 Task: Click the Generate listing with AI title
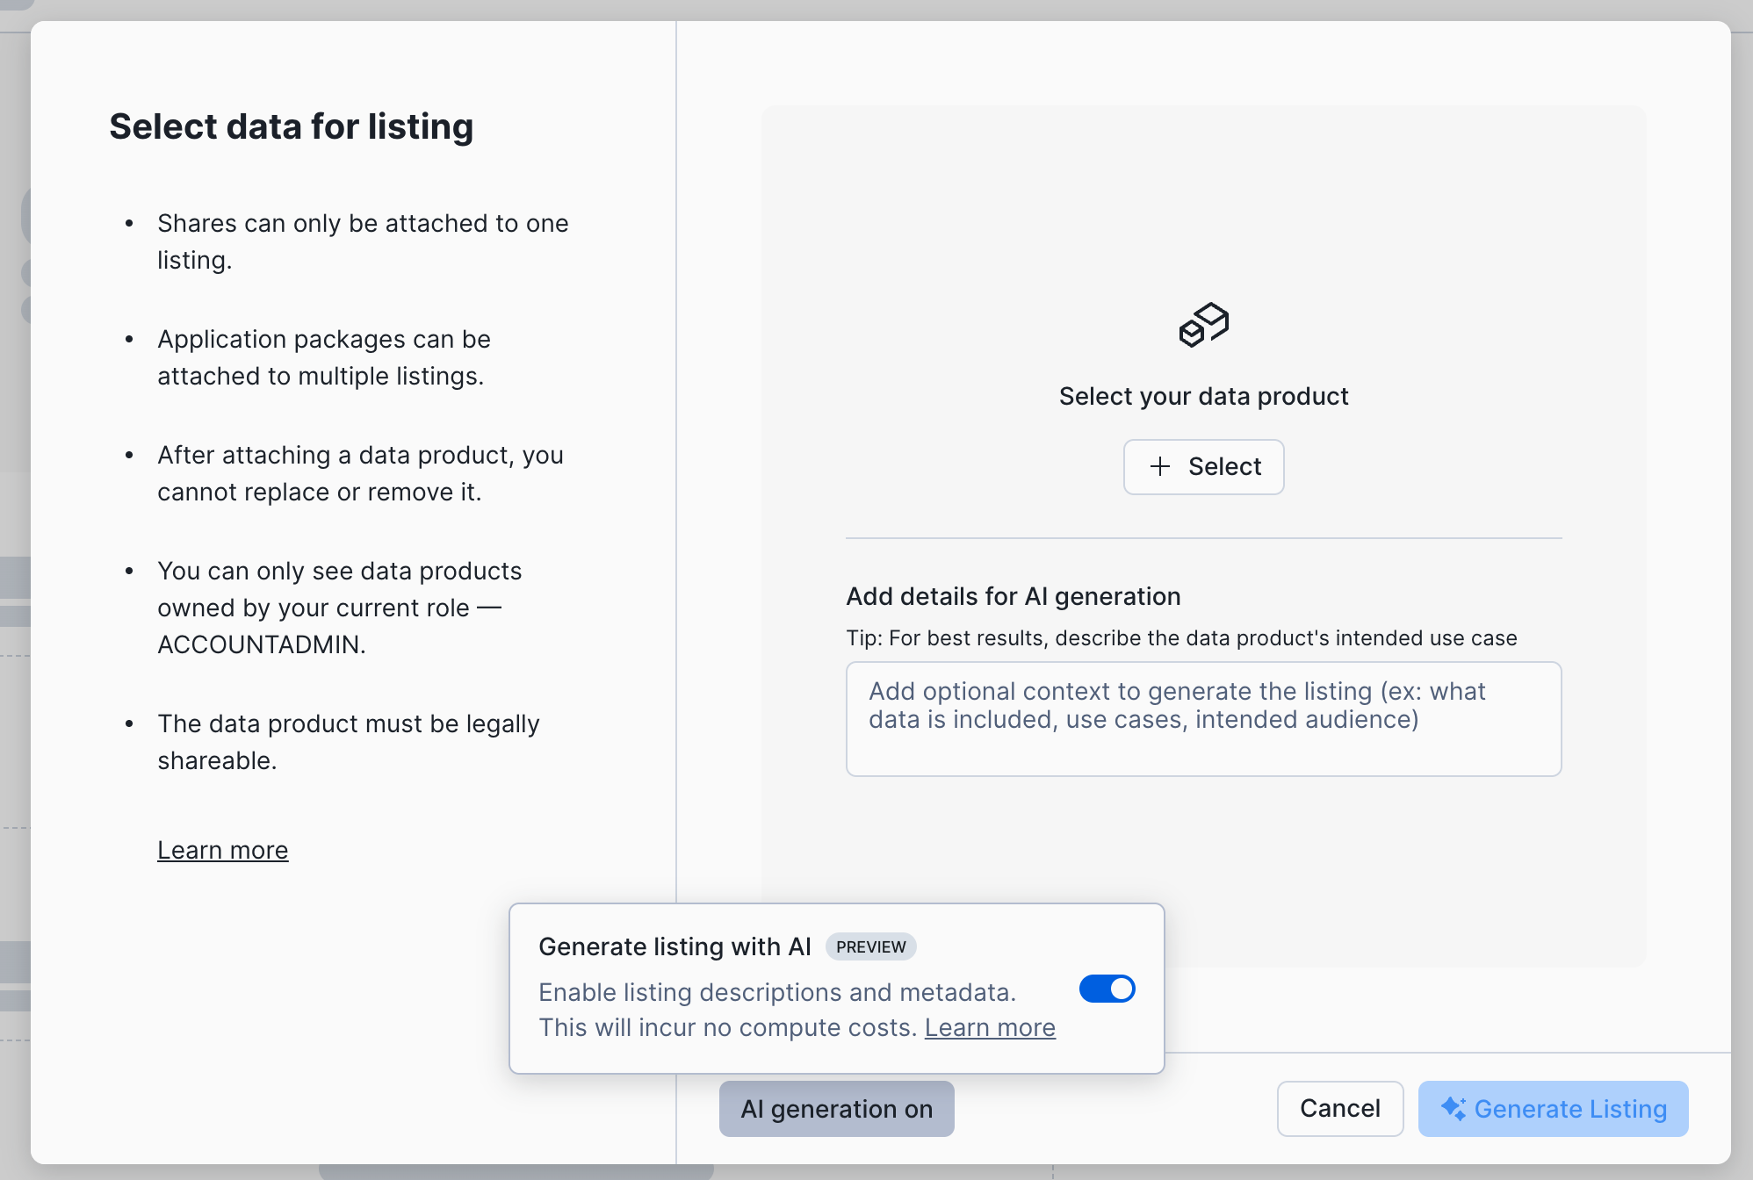point(675,946)
